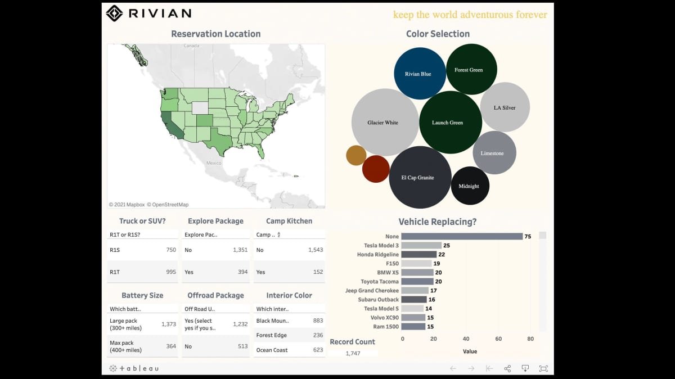
Task: Select the Glacier White bubble
Action: 385,122
